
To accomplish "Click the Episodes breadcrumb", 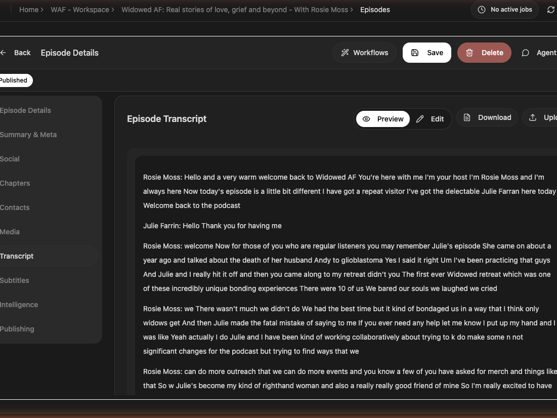I will click(375, 10).
